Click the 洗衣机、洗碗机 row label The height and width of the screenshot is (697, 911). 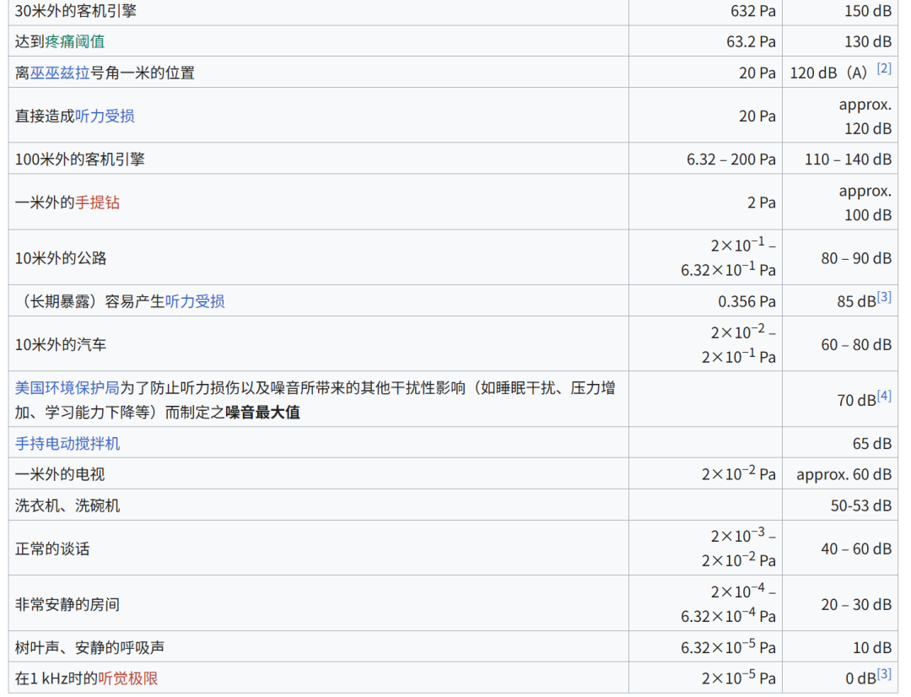67,505
